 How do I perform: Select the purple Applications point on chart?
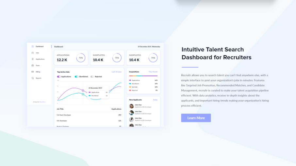click(83, 90)
